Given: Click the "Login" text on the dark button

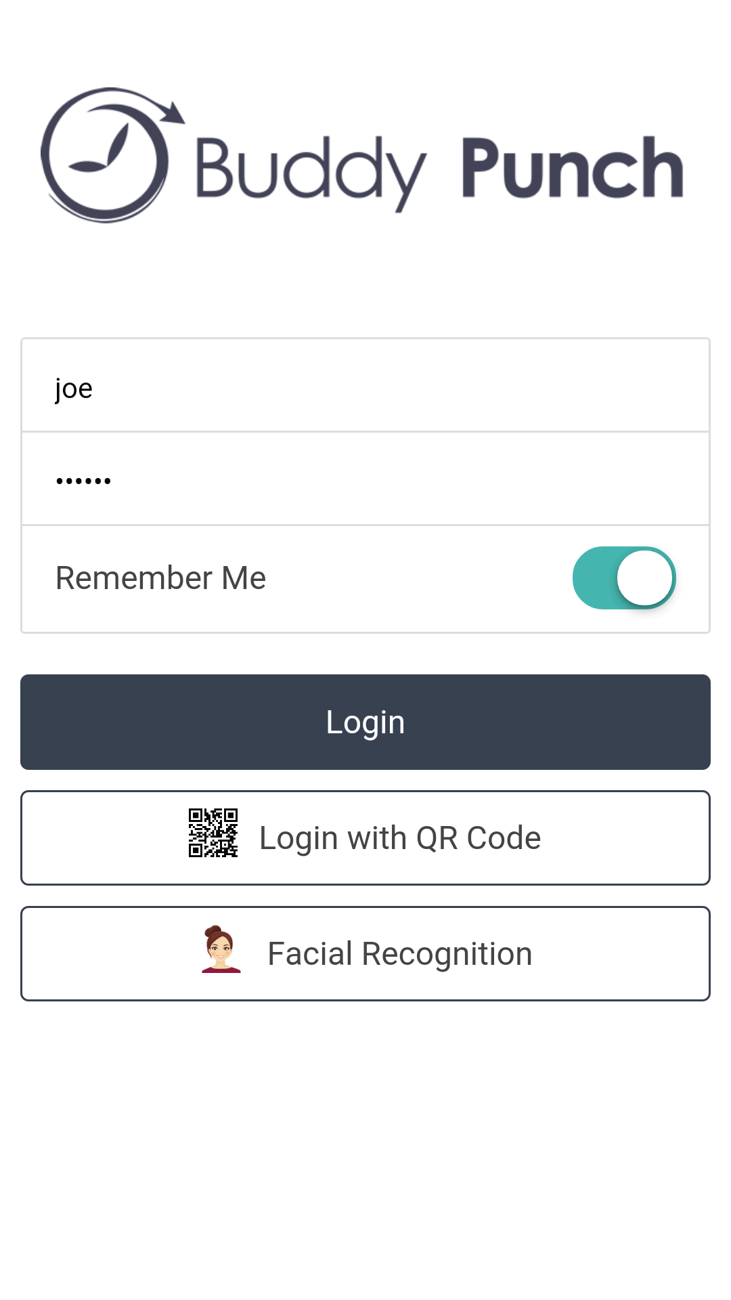Looking at the screenshot, I should coord(365,722).
